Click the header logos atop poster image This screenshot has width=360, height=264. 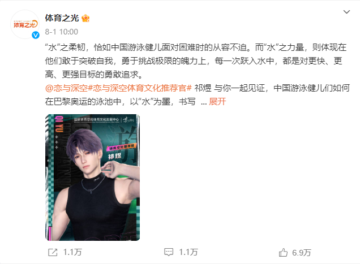pyautogui.click(x=104, y=120)
